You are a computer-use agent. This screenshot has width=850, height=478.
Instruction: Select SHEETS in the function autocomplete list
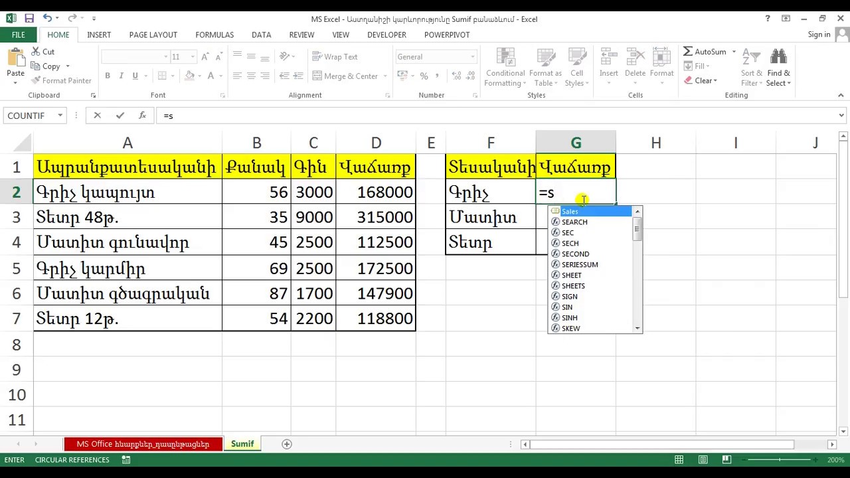(x=591, y=285)
